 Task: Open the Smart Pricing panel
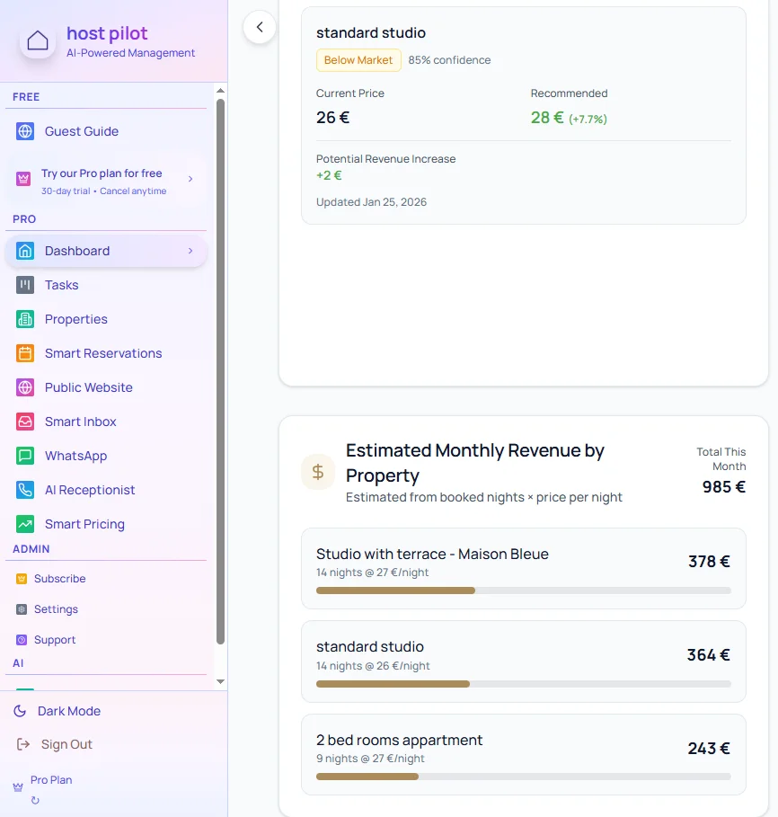point(84,524)
